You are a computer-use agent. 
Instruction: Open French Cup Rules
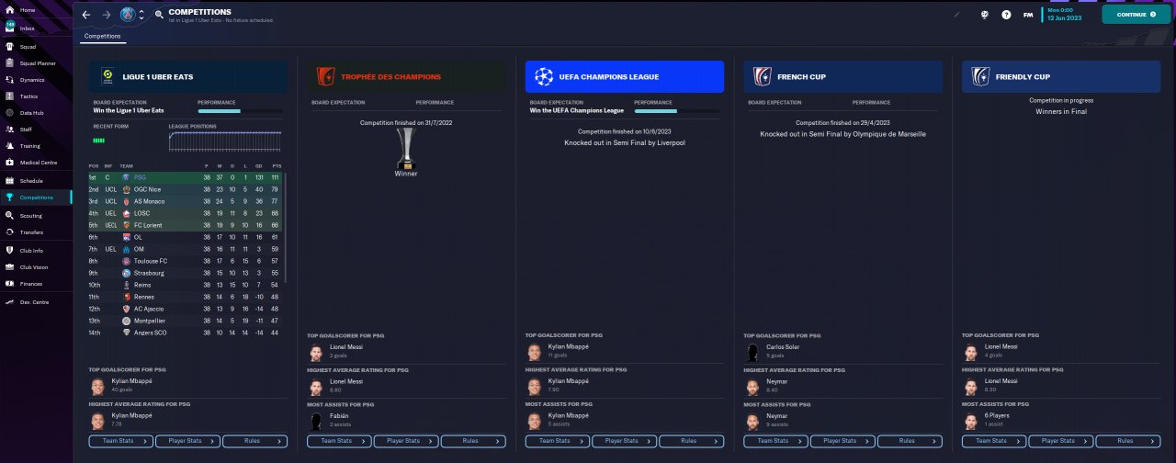910,441
